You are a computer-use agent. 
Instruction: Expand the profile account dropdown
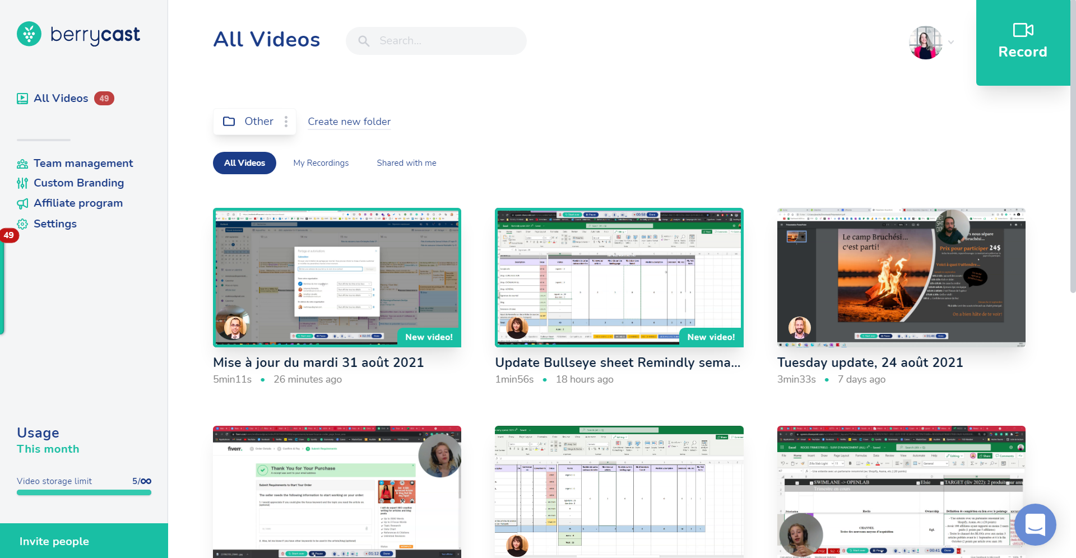click(x=950, y=42)
